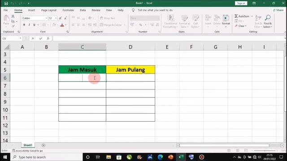287x161 pixels.
Task: Open the font size 12 dropdown
Action: tap(56, 18)
